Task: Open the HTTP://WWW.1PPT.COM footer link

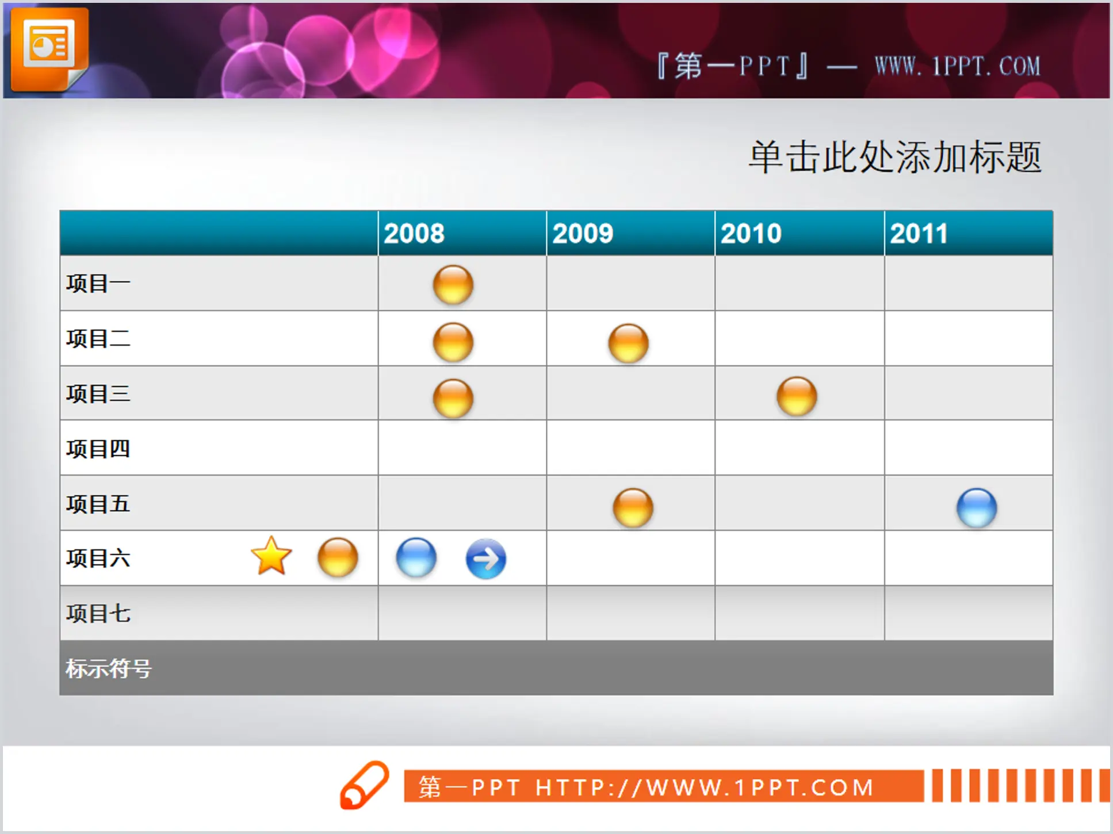Action: (705, 787)
